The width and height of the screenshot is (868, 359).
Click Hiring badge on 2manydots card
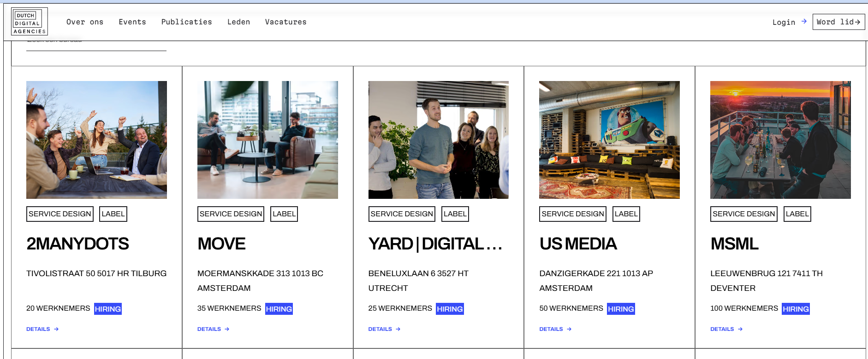point(108,309)
